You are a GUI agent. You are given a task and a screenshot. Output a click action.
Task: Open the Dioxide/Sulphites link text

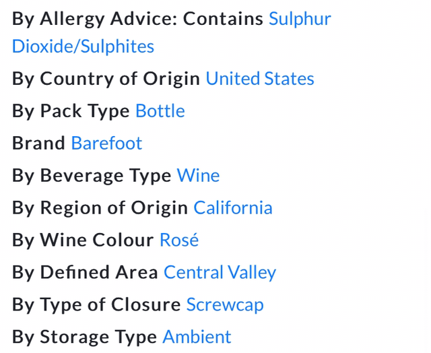(83, 46)
